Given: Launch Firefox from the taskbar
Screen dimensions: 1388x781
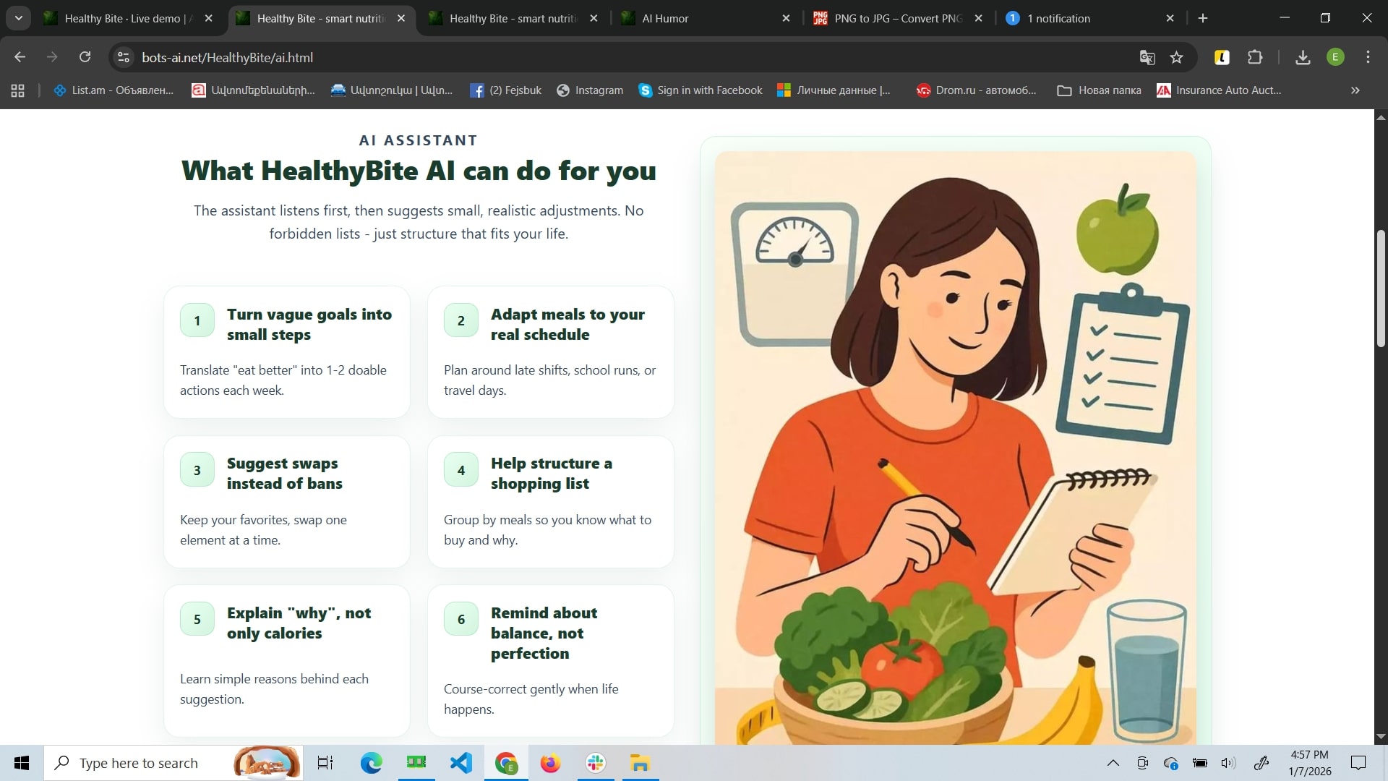Looking at the screenshot, I should (550, 763).
